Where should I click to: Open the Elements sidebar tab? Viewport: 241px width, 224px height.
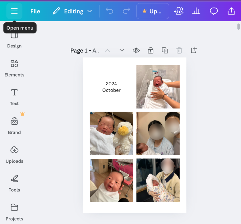(14, 68)
